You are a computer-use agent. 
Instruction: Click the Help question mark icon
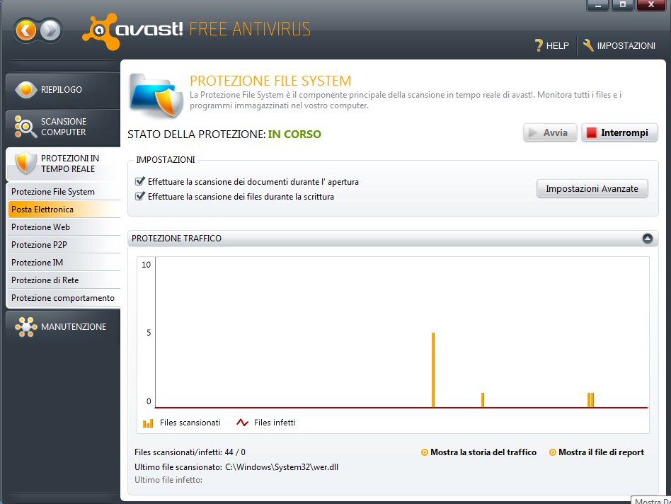coord(539,45)
